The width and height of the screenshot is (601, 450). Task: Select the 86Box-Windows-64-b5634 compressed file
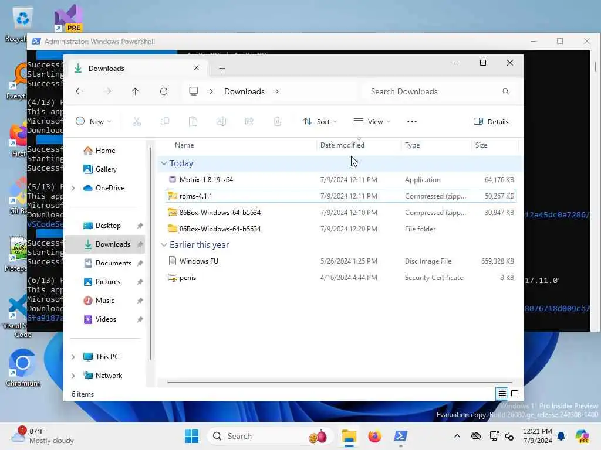341,213
